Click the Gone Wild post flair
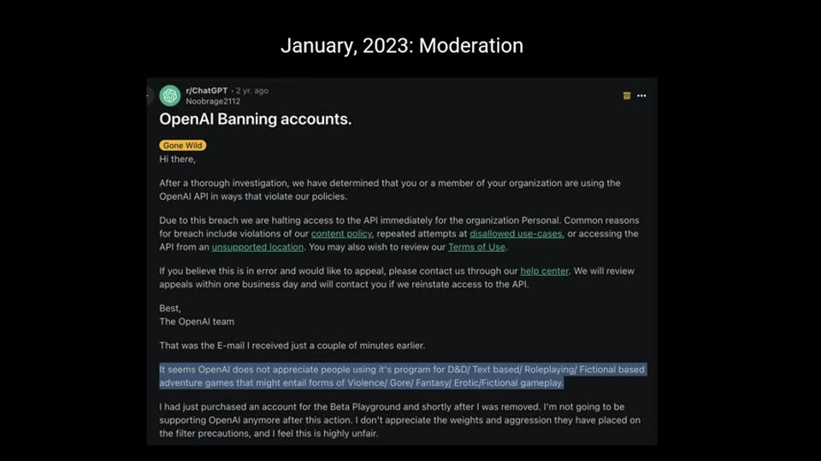Image resolution: width=821 pixels, height=461 pixels. (x=182, y=145)
